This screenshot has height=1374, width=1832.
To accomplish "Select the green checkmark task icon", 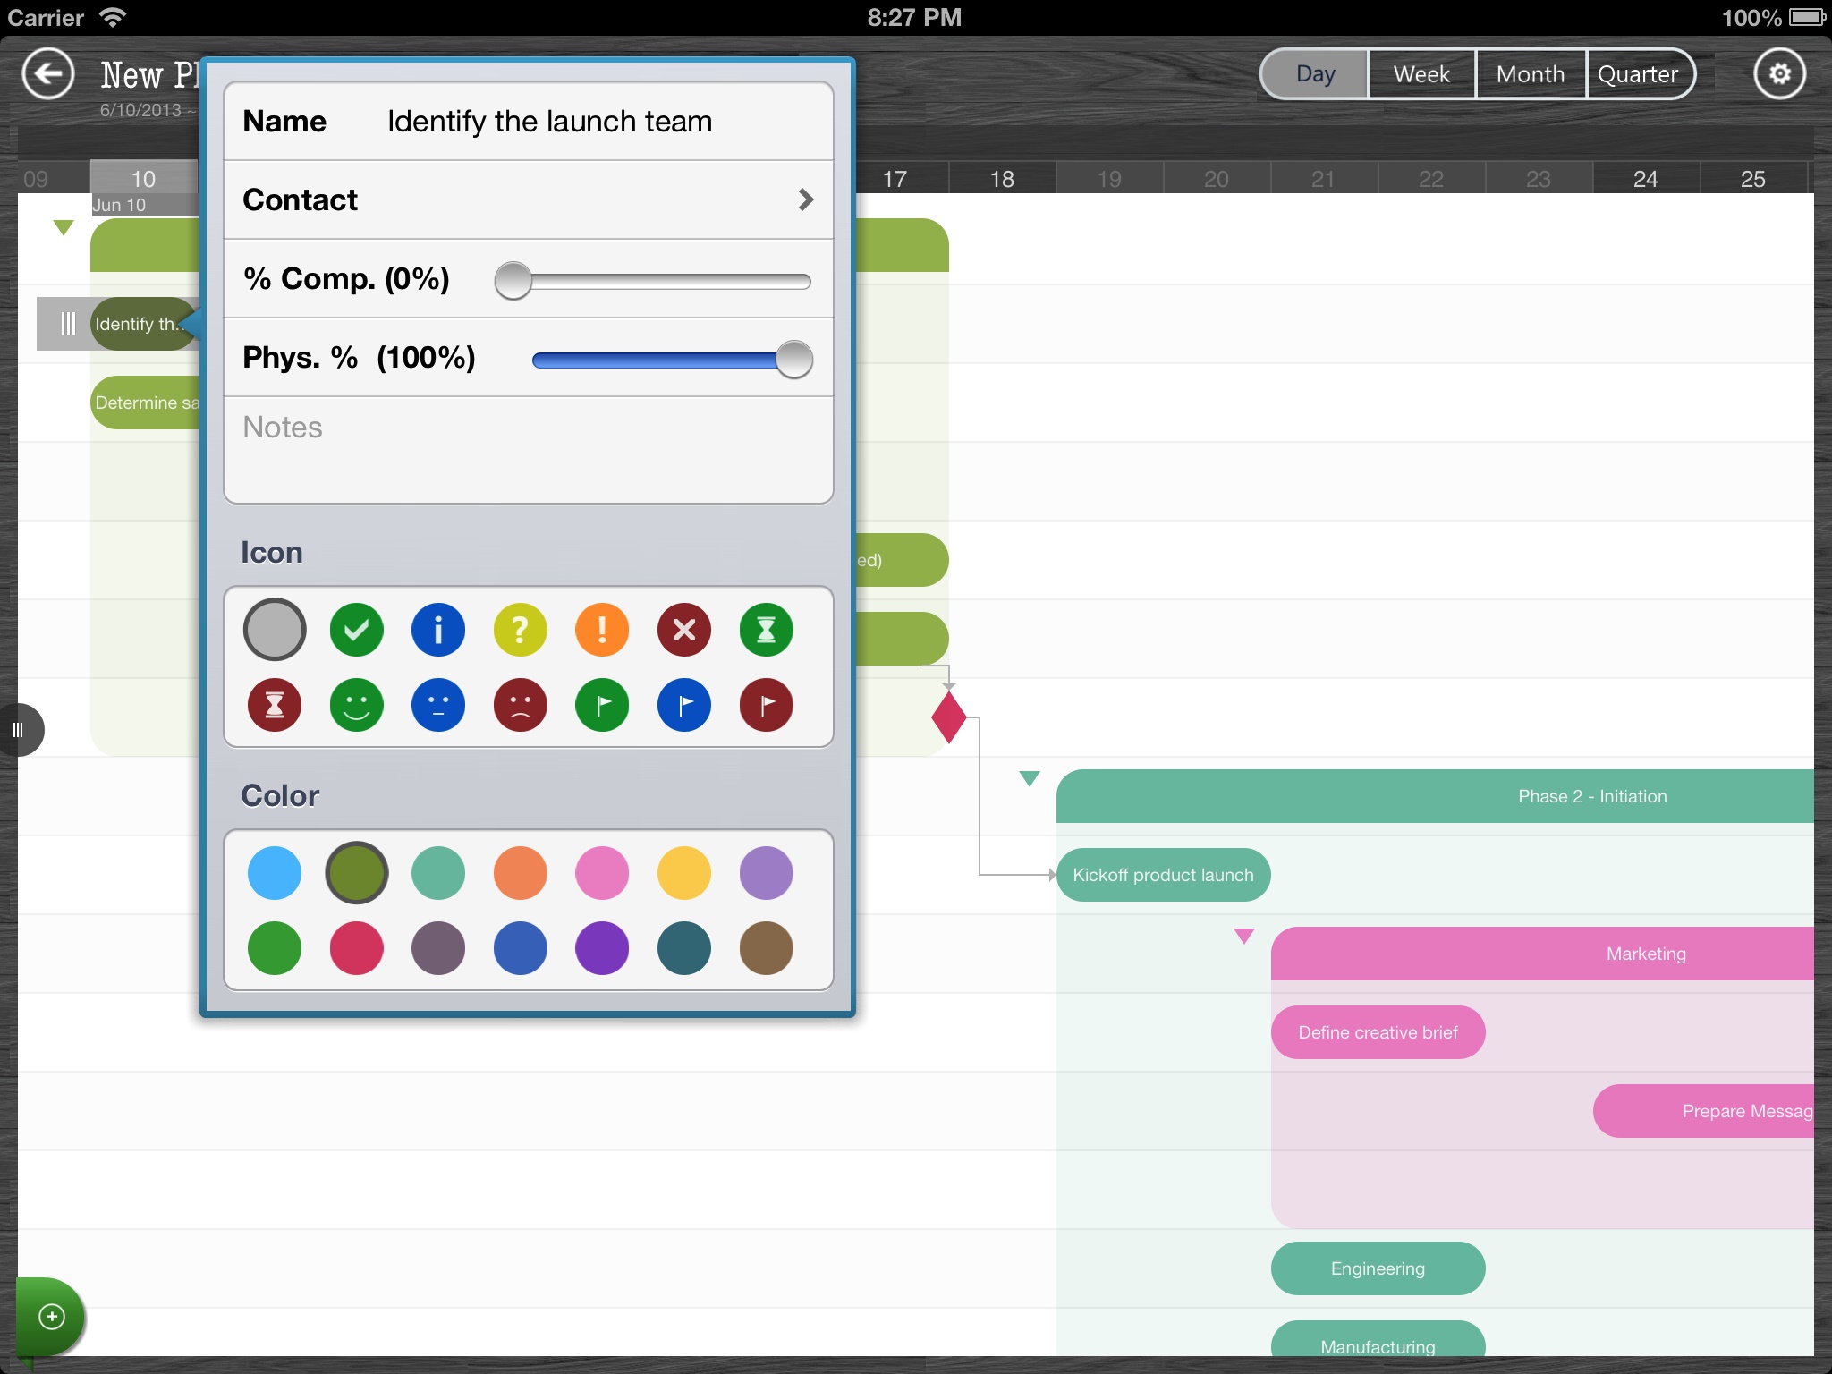I will tap(356, 630).
